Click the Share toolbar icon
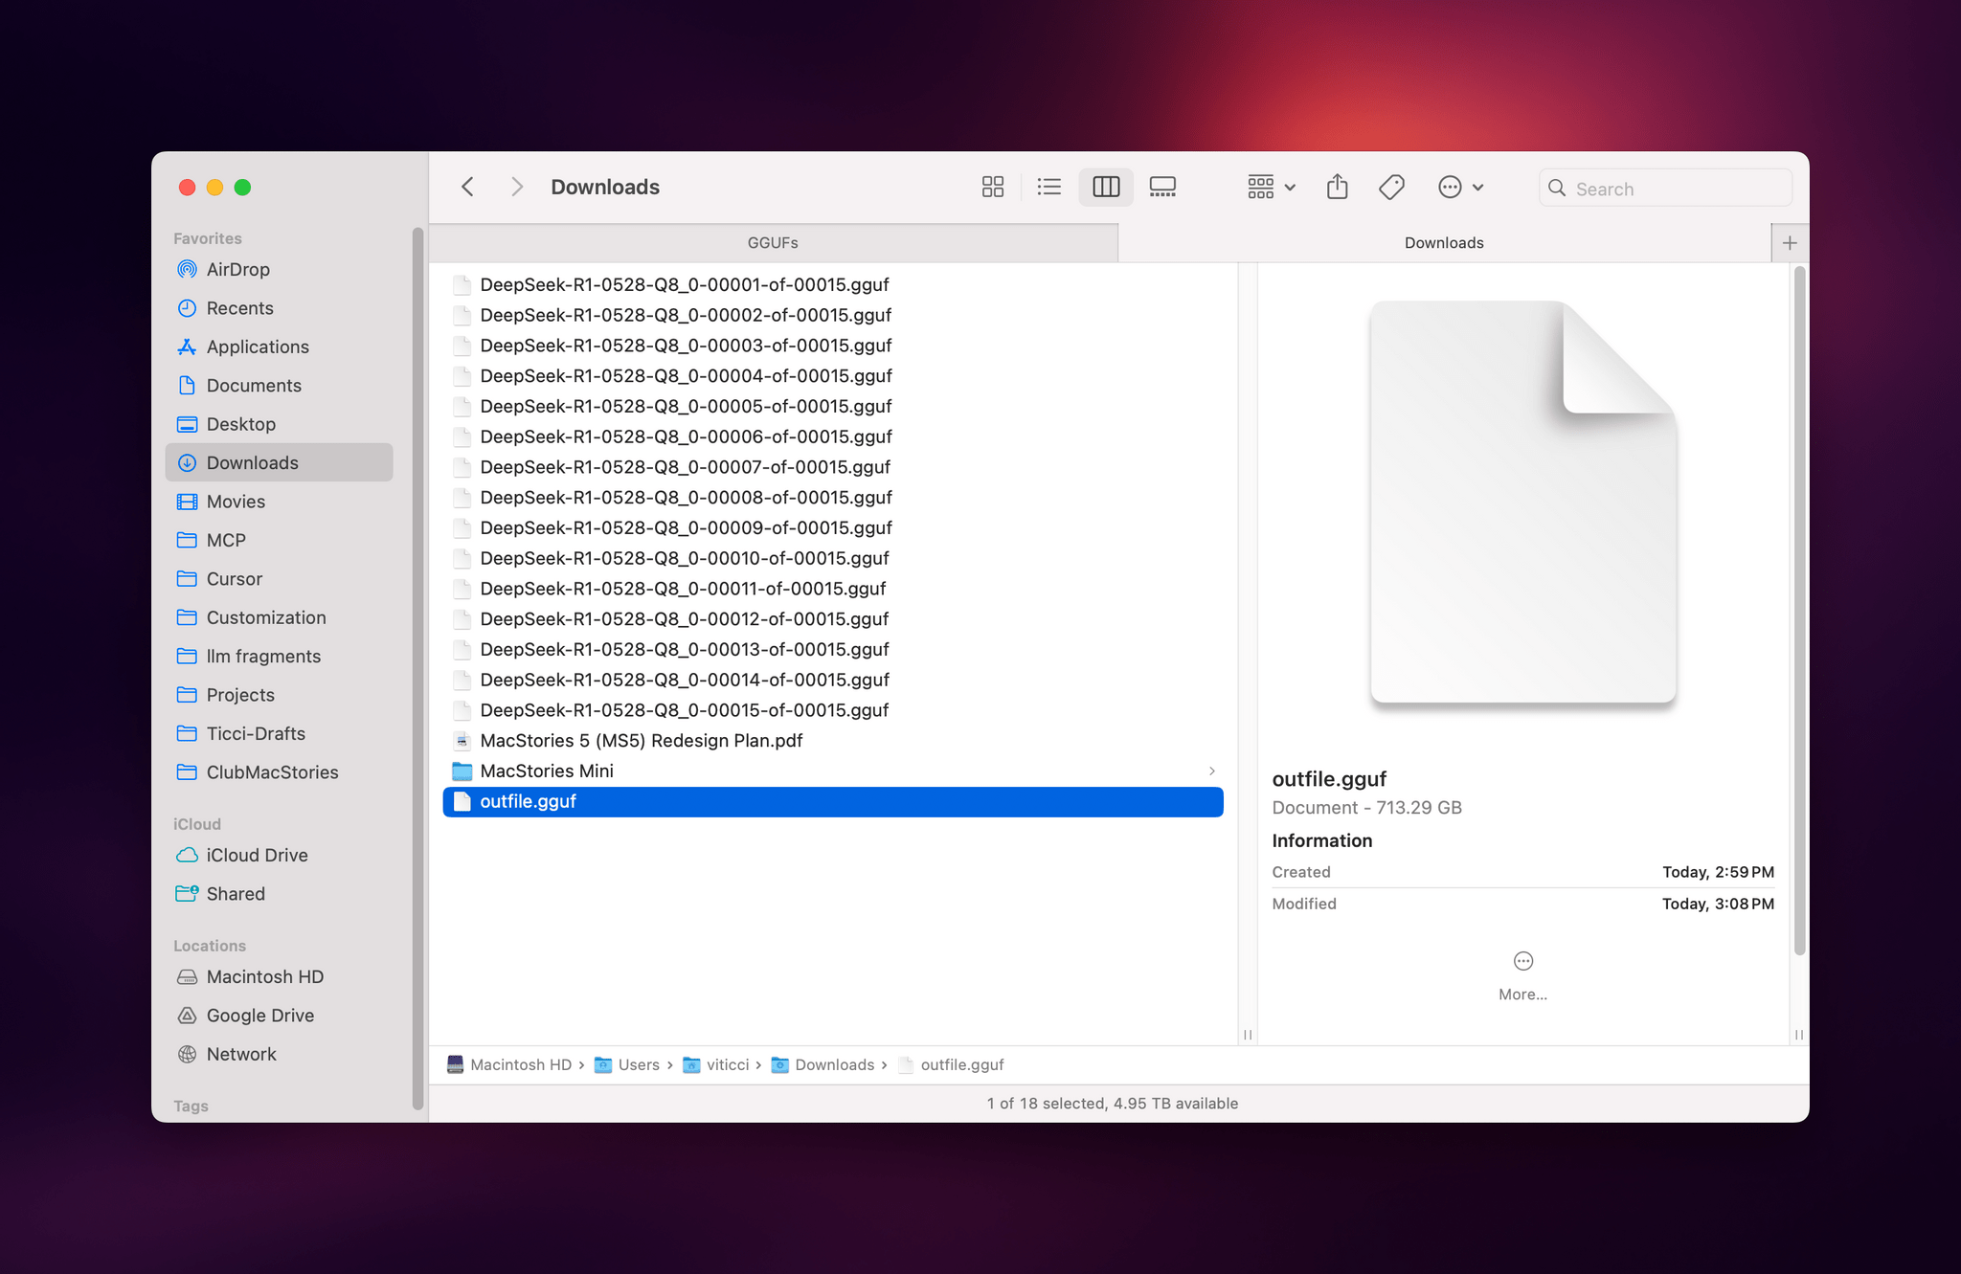The width and height of the screenshot is (1961, 1274). 1338,187
